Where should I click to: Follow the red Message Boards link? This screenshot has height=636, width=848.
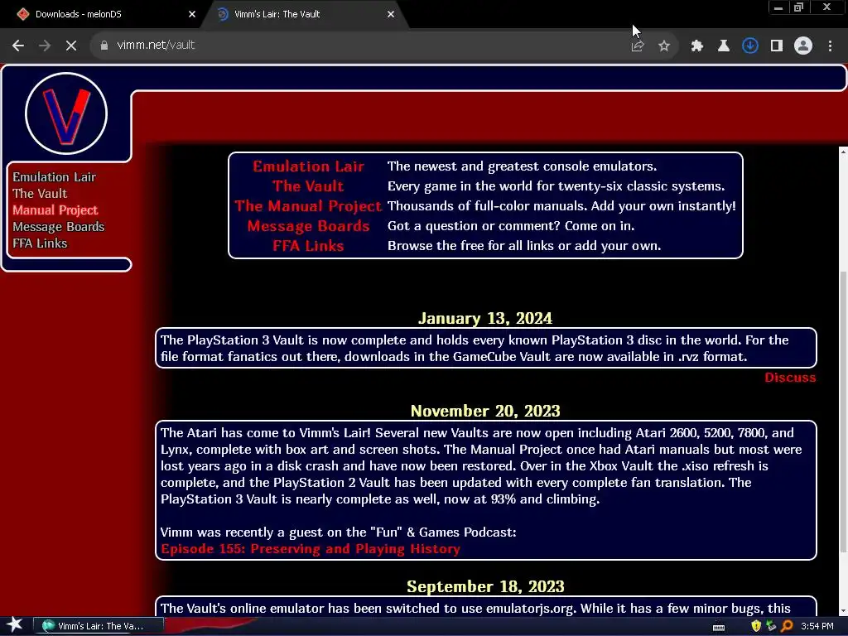pos(308,226)
